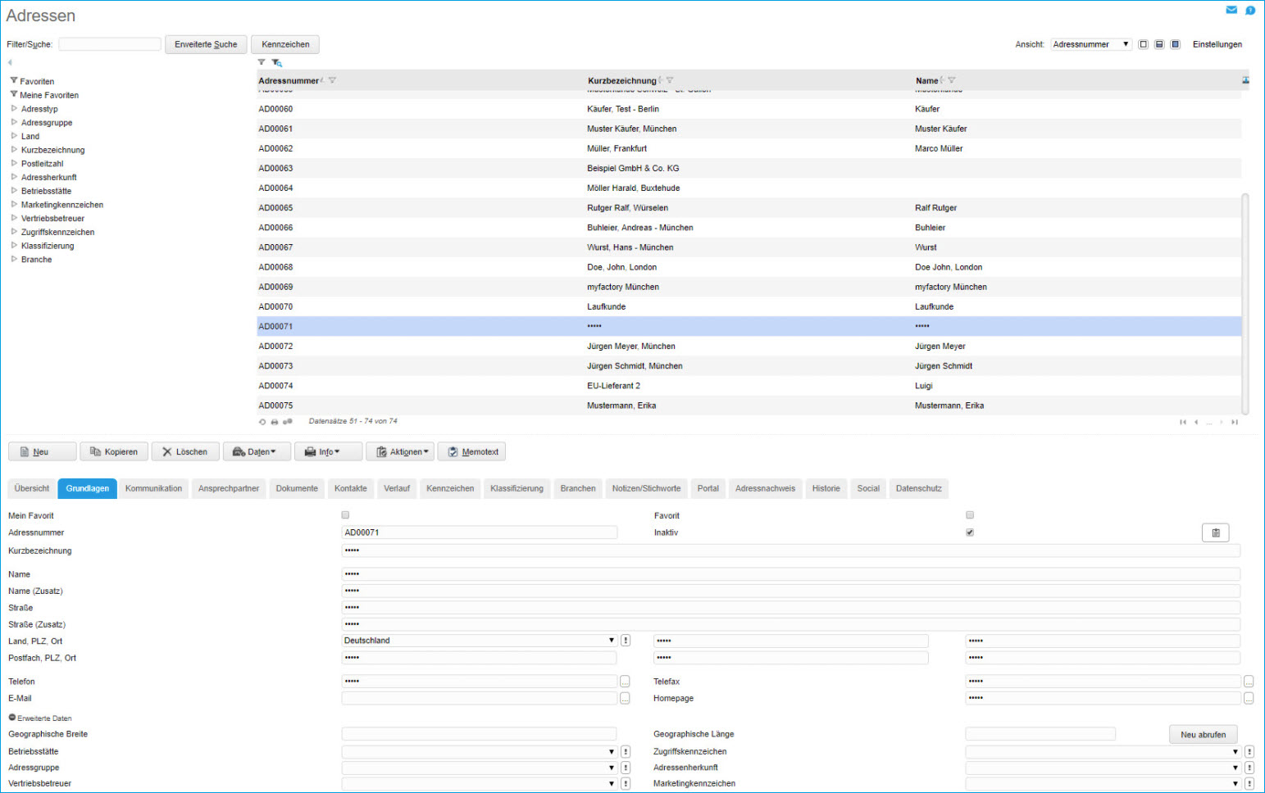Click the Neu abrufen button
Image resolution: width=1265 pixels, height=793 pixels.
click(1203, 735)
